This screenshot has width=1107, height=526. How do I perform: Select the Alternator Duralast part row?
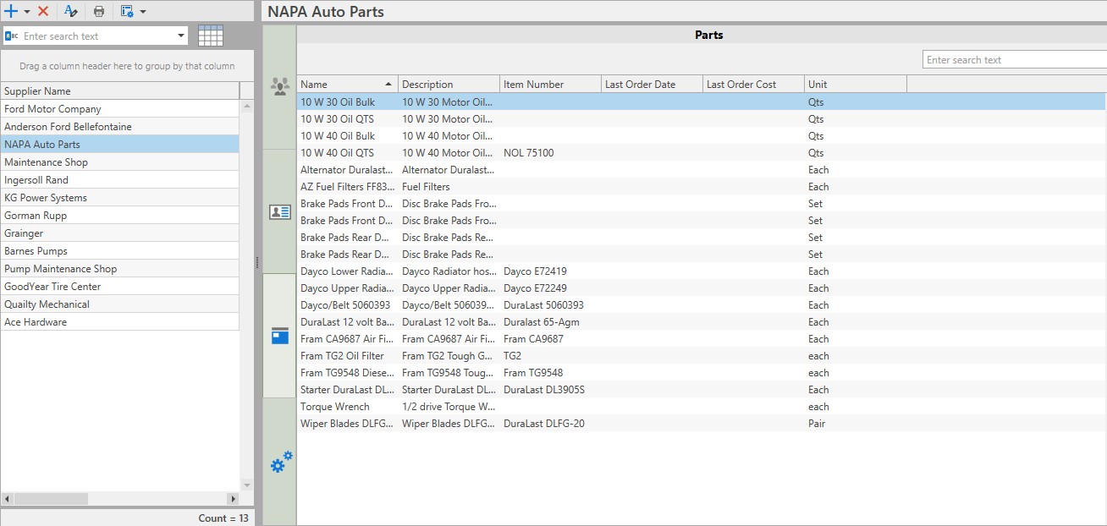[x=701, y=169]
